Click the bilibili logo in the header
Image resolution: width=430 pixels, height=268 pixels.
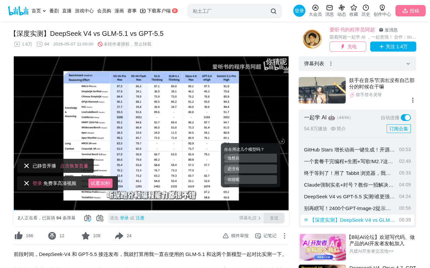[x=18, y=11]
